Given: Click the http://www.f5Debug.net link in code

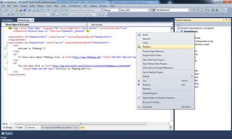Looking at the screenshot, I should (x=87, y=57).
